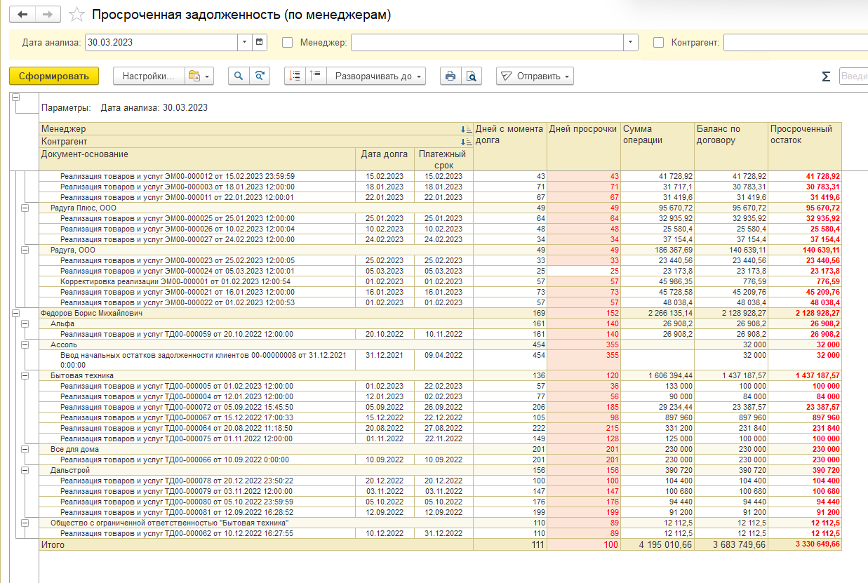This screenshot has width=868, height=583.
Task: Collapse the Радуга Плюс, ООО group
Action: (x=26, y=208)
